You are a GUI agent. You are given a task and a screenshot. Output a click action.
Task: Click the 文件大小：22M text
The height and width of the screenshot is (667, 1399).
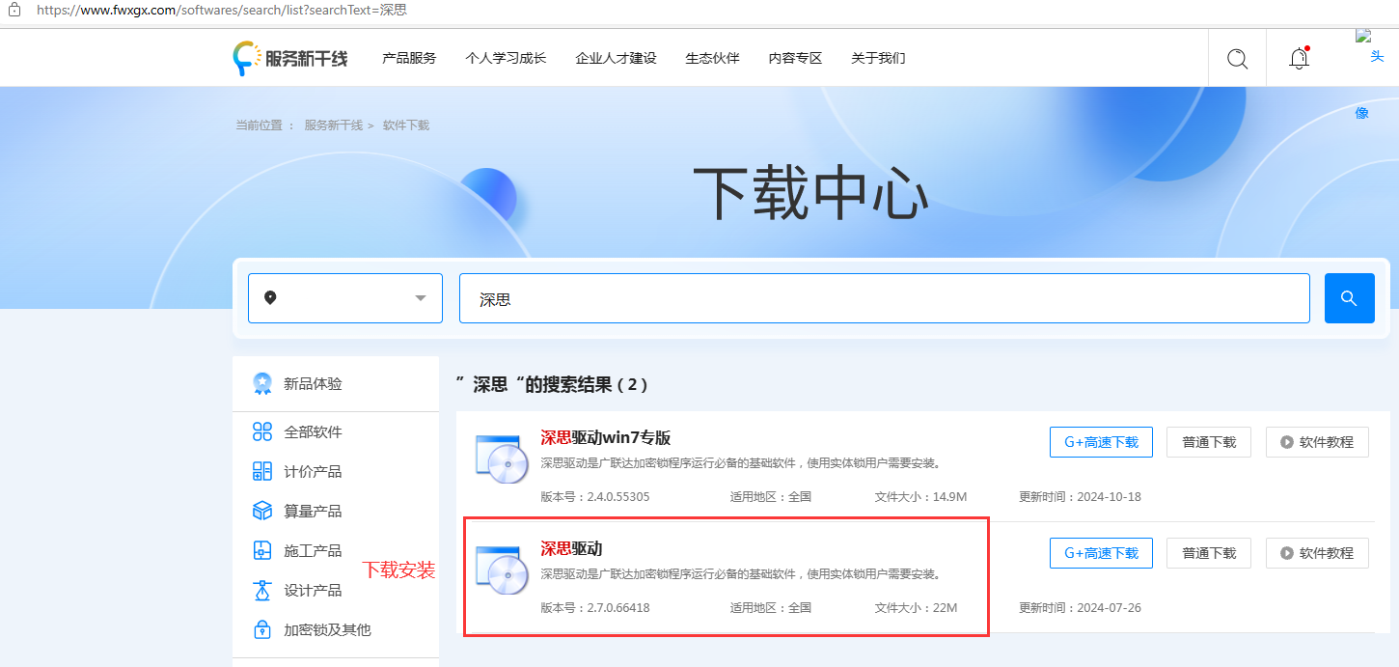point(916,608)
